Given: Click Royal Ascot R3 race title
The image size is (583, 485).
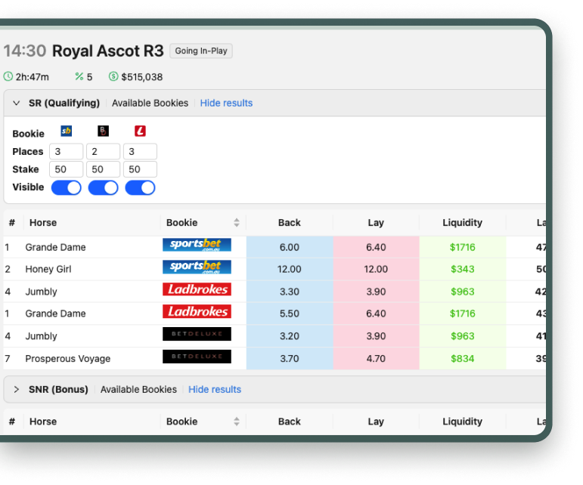Looking at the screenshot, I should coord(108,51).
